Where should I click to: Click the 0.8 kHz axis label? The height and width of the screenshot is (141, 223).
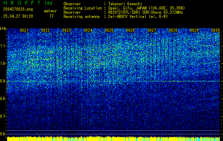point(3,99)
